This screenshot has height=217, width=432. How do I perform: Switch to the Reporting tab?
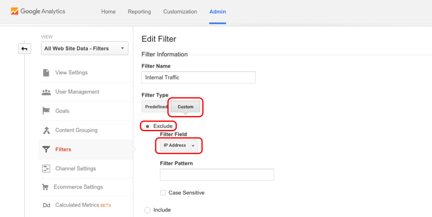(x=139, y=11)
